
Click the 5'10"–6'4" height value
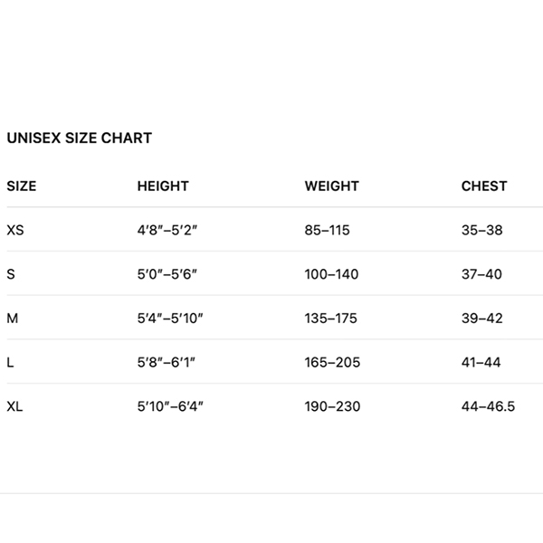pos(171,407)
